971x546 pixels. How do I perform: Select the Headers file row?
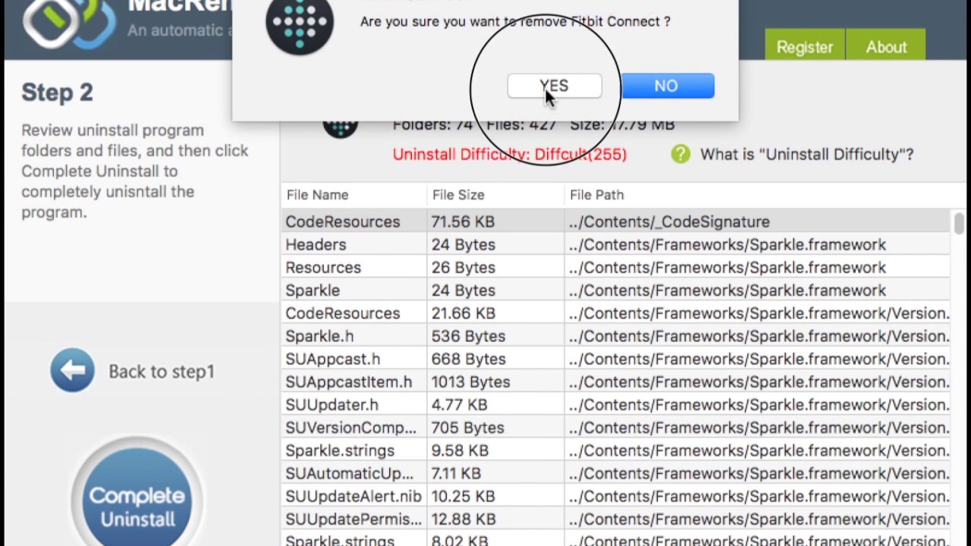(616, 244)
